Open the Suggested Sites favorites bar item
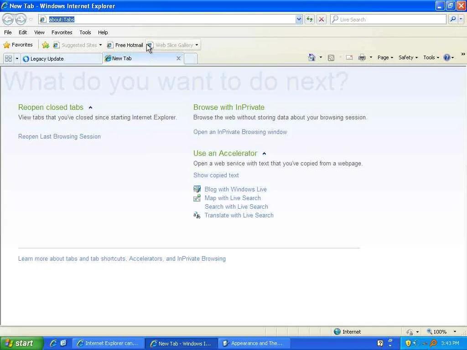This screenshot has height=350, width=467. (78, 45)
